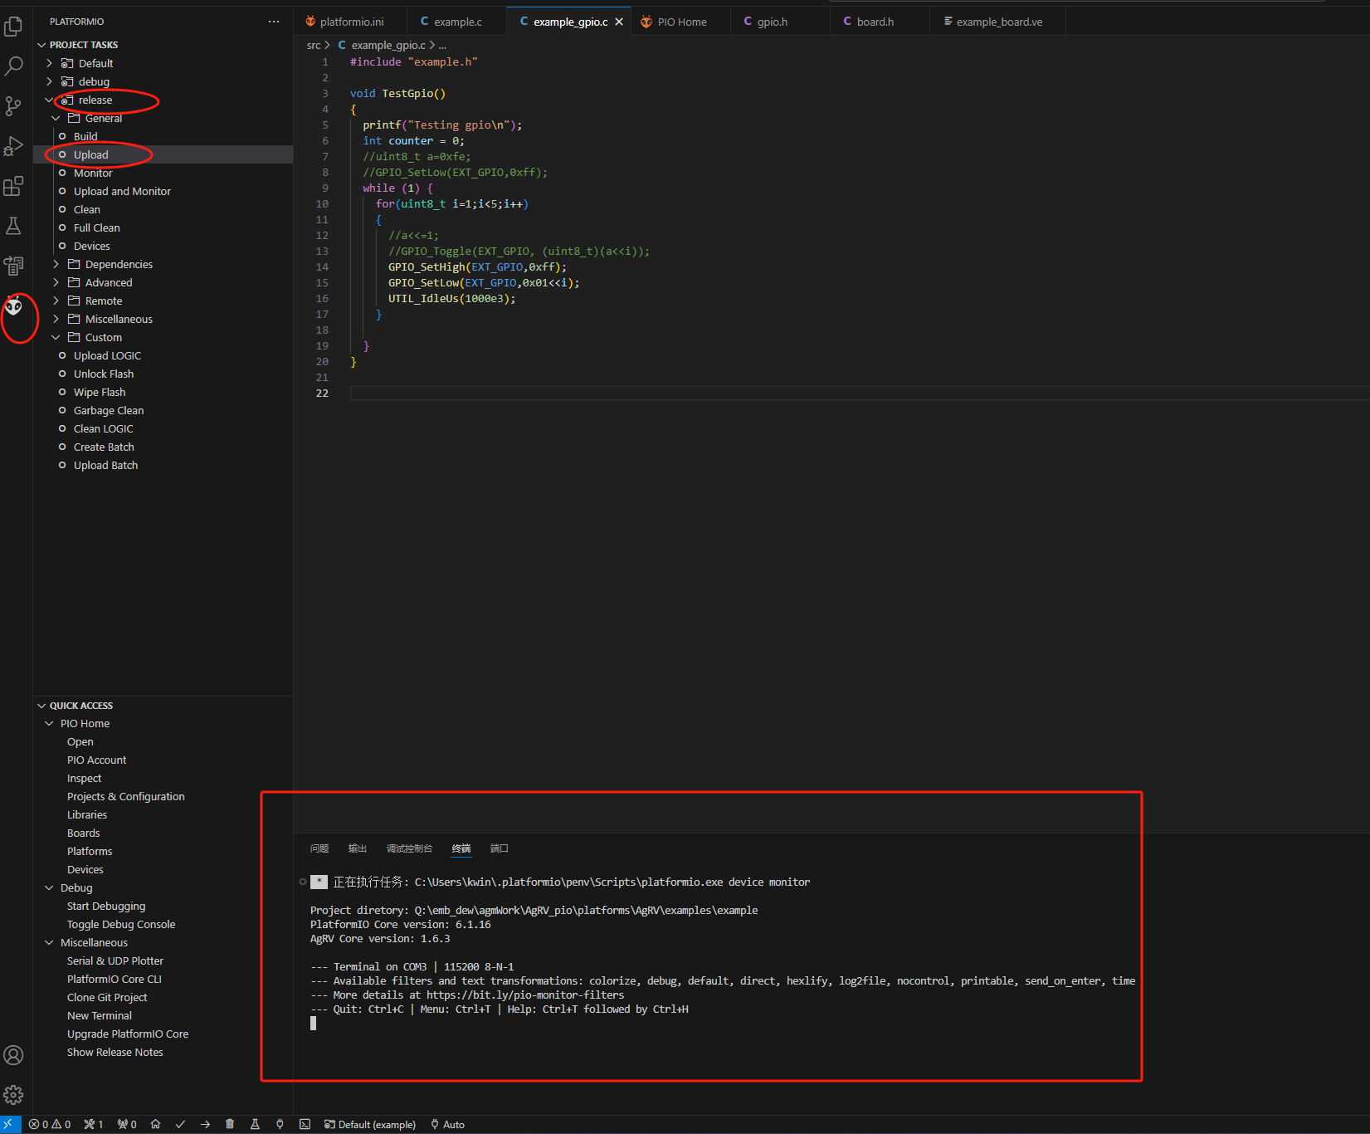1370x1134 pixels.
Task: Open the 调试控制台 (Debug Console) panel tab
Action: pos(409,848)
